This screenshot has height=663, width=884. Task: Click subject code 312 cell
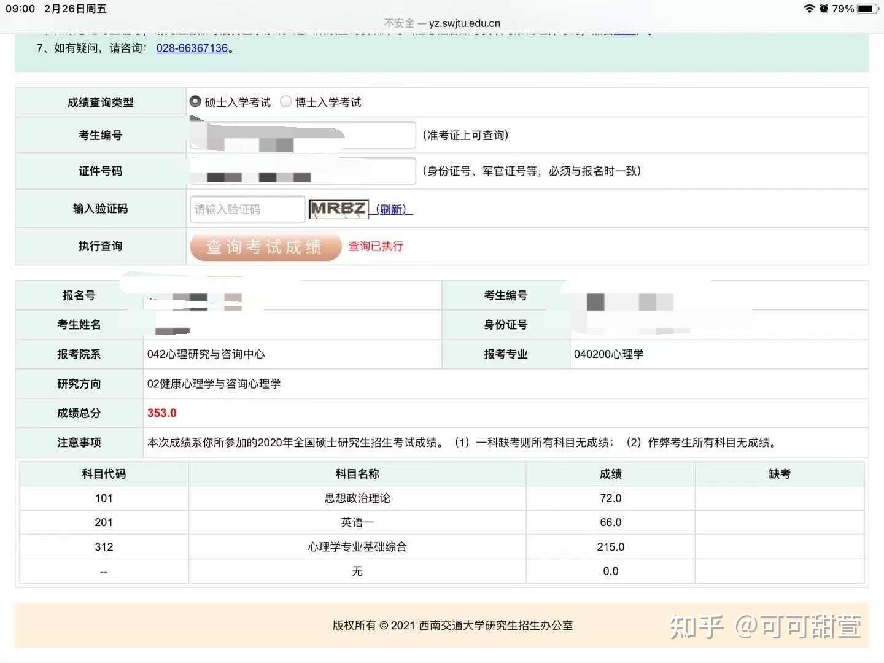tap(104, 547)
